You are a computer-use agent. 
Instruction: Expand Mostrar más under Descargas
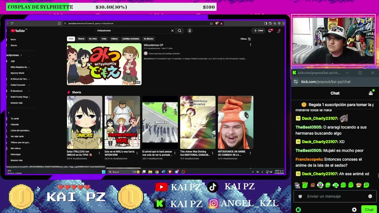(x=17, y=160)
